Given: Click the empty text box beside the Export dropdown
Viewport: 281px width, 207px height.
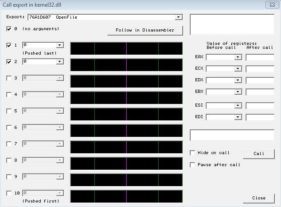Looking at the screenshot, I should (x=232, y=24).
